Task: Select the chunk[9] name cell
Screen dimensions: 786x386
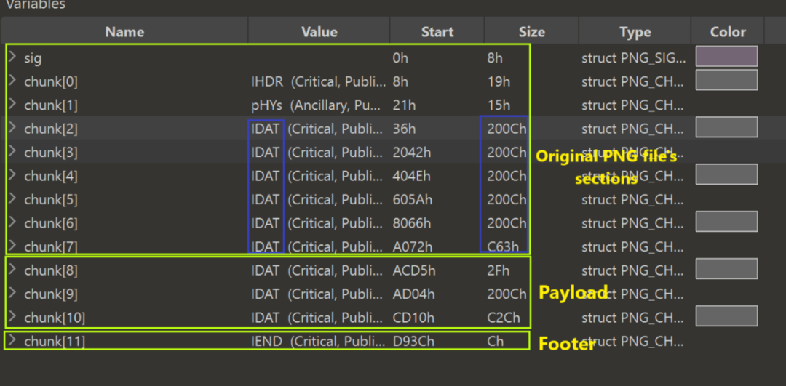Action: coord(51,294)
